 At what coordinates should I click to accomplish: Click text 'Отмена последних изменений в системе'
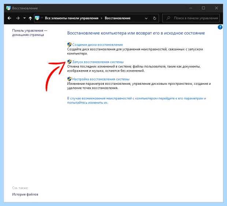coord(99,66)
